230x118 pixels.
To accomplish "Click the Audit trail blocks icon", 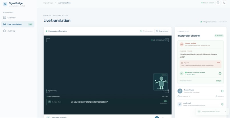I will [x=180, y=104].
